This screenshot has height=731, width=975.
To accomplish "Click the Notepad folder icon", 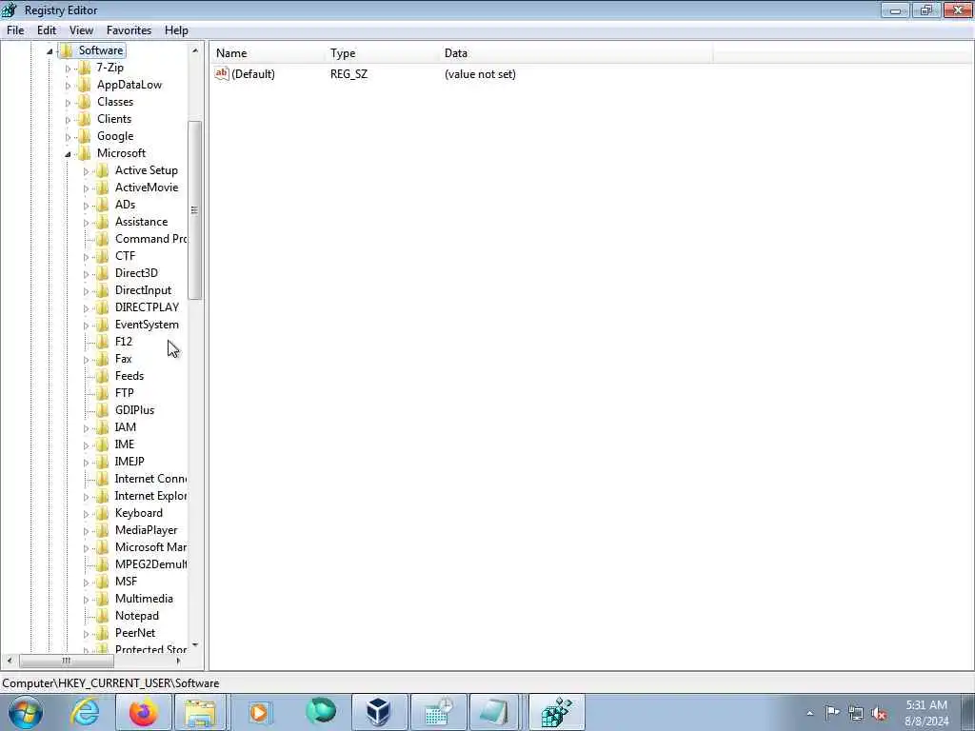I will [103, 616].
